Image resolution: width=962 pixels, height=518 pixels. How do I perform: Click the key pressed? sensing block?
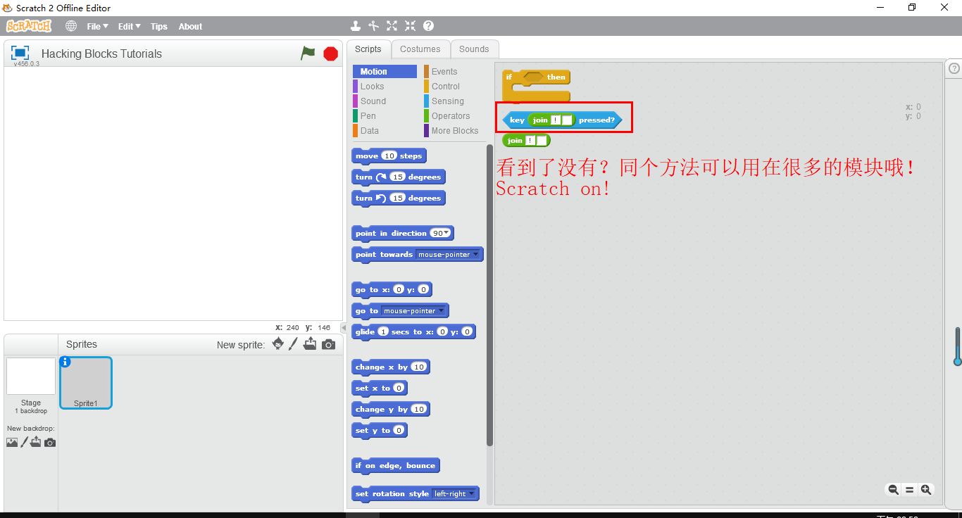click(x=562, y=120)
